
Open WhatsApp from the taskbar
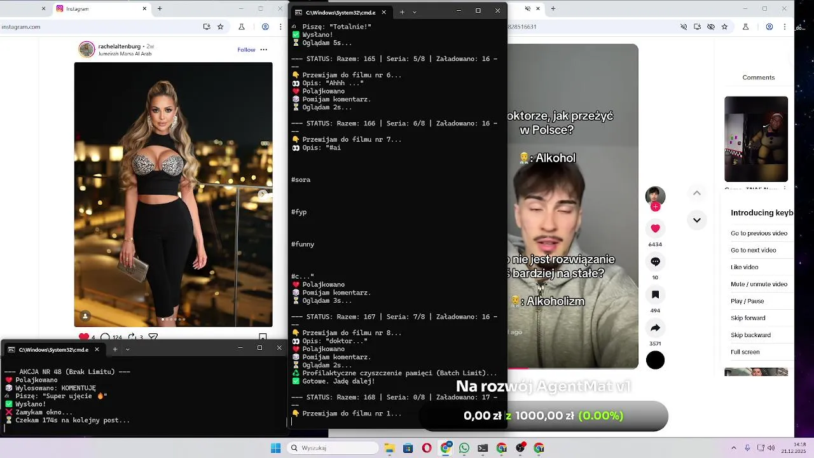tap(464, 448)
